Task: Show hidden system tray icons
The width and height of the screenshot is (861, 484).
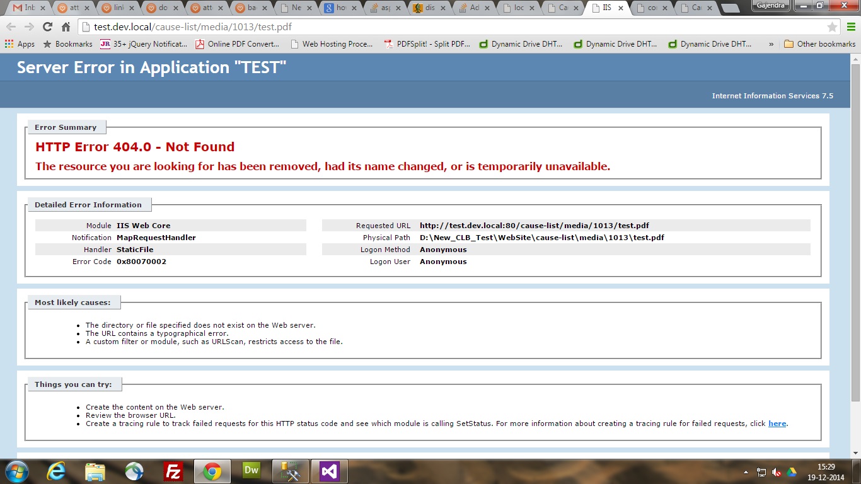Action: click(x=746, y=472)
